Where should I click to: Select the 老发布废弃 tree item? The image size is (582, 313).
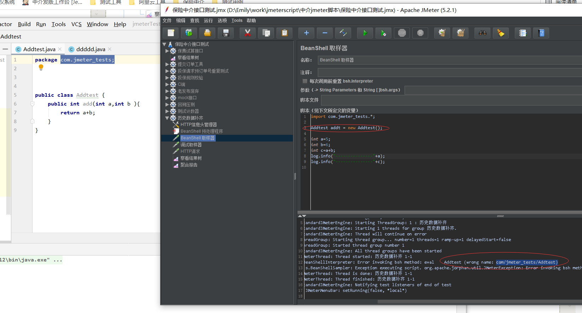pos(188,91)
